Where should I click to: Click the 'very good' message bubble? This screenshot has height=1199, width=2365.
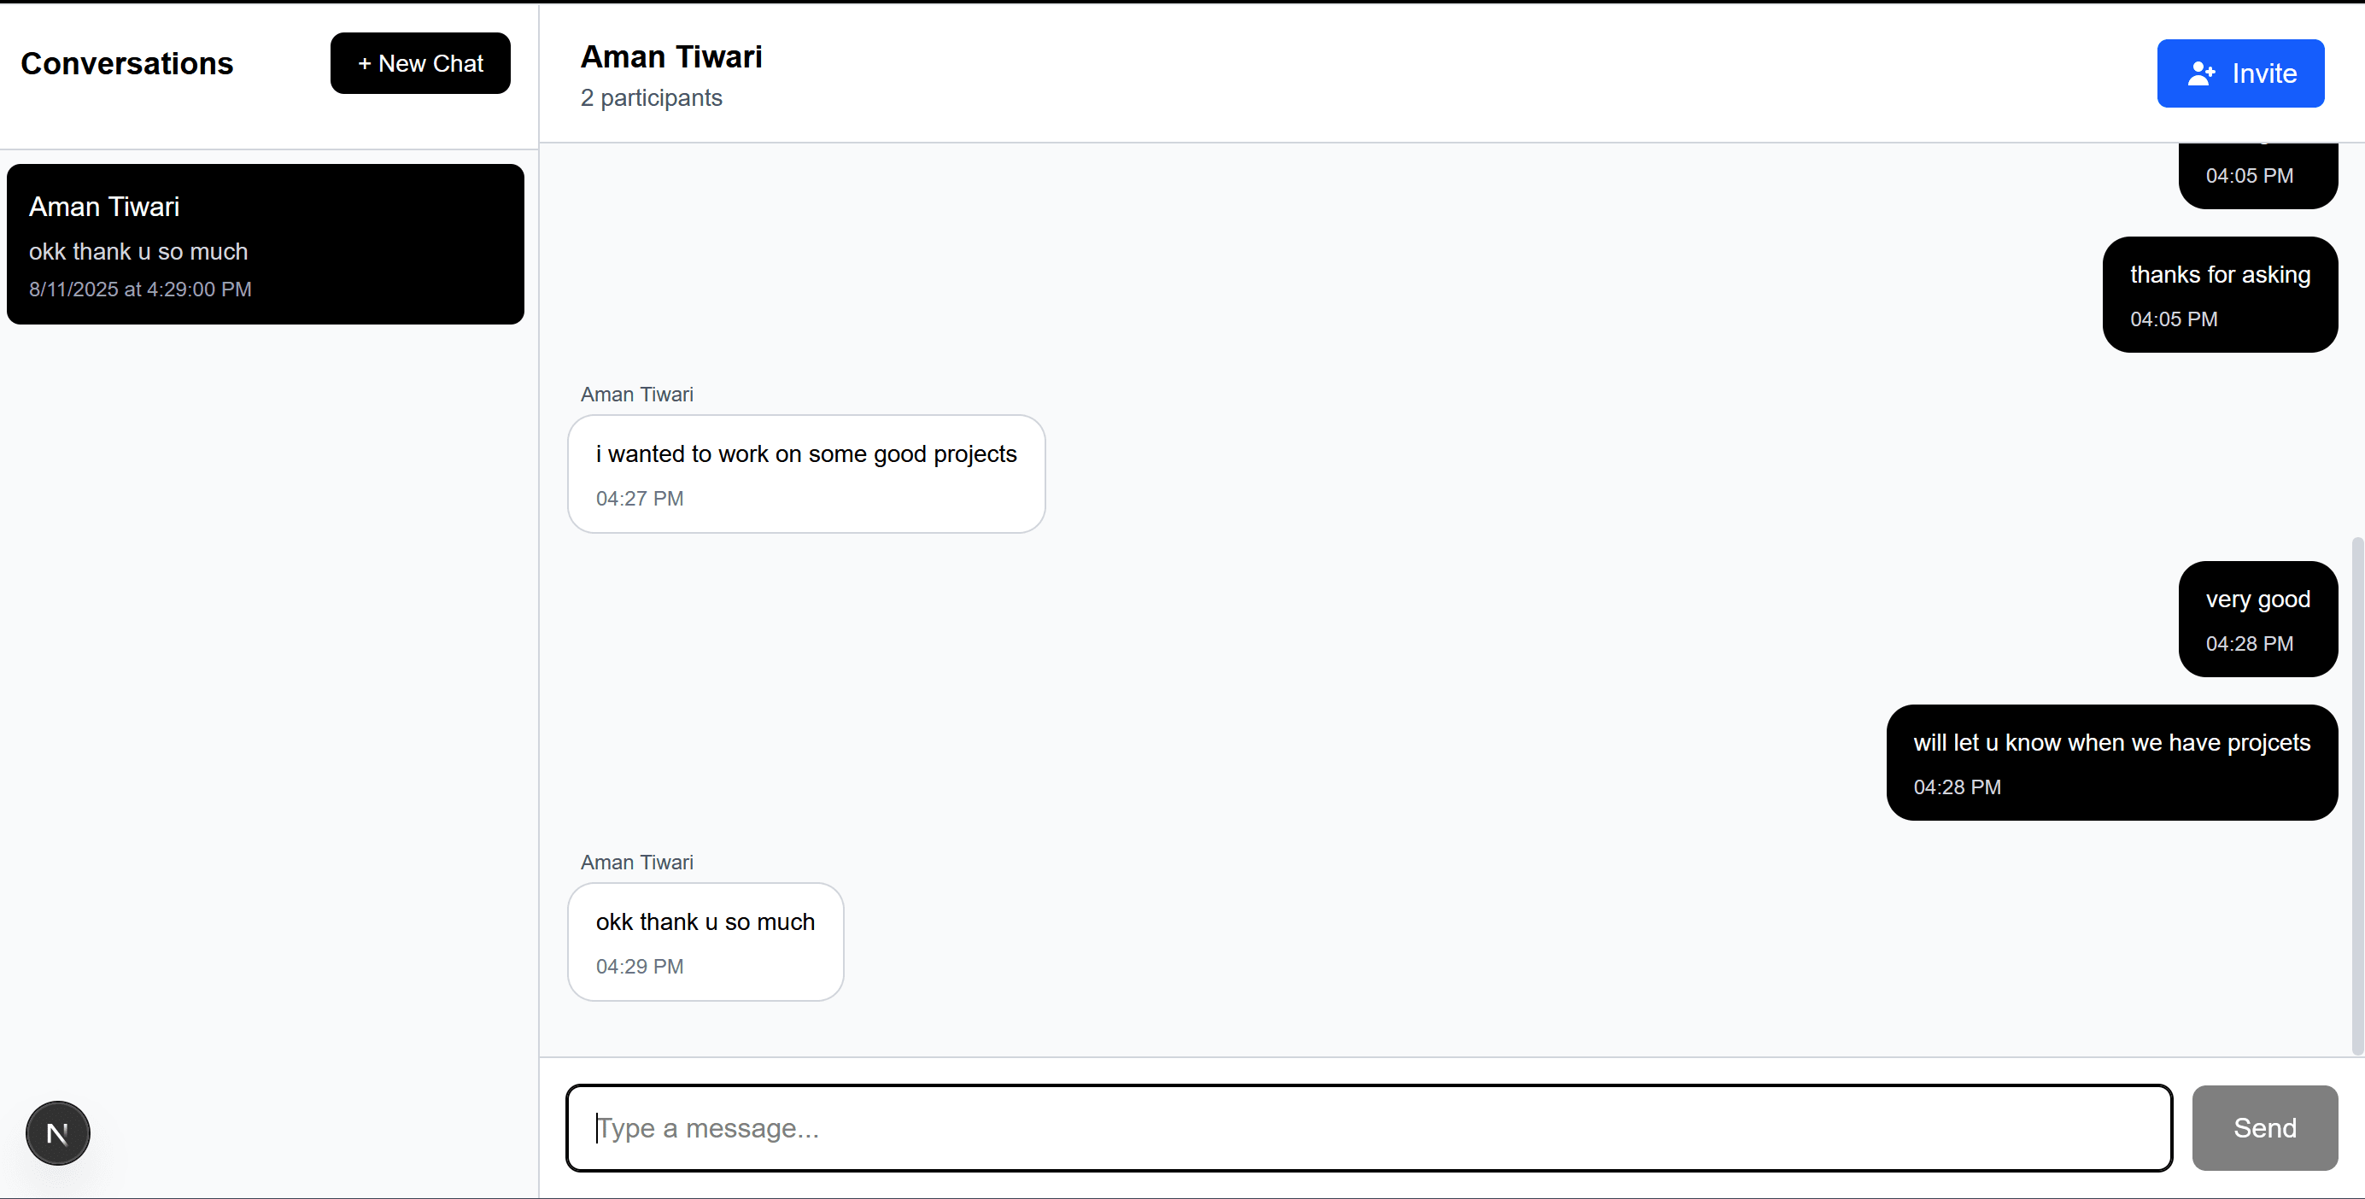2257,620
